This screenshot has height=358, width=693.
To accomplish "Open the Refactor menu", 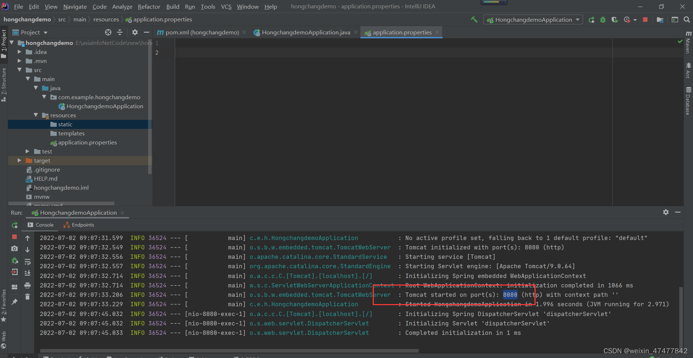I will pyautogui.click(x=149, y=7).
